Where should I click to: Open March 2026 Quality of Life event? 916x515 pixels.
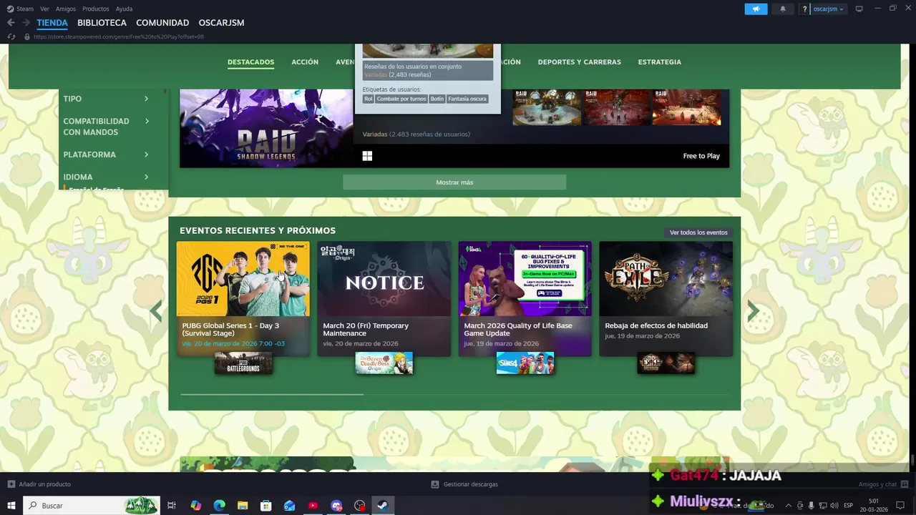(525, 298)
